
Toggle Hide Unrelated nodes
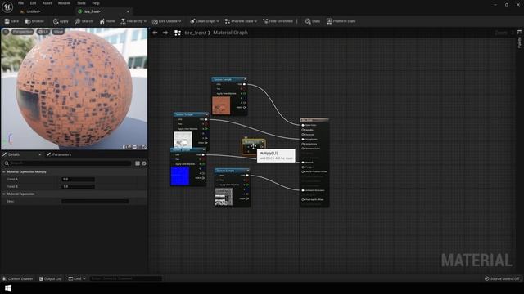[x=278, y=21]
